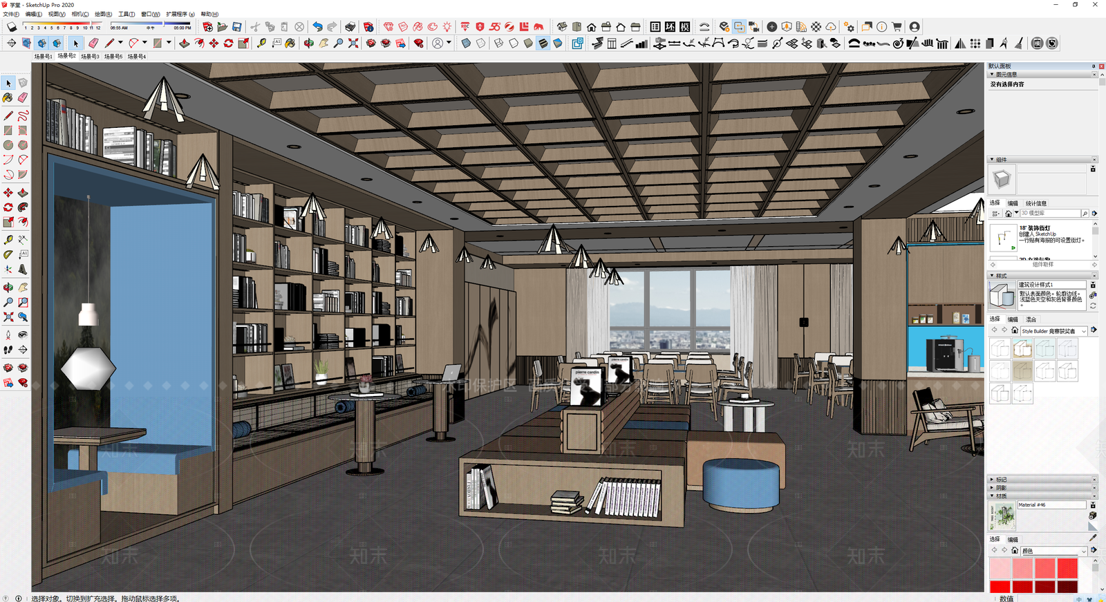Open the 扩展程序 menu
This screenshot has height=602, width=1106.
180,14
